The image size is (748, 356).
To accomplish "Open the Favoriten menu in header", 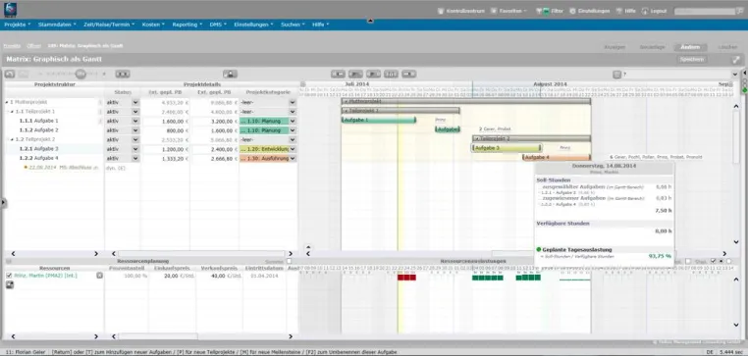I will pyautogui.click(x=509, y=11).
